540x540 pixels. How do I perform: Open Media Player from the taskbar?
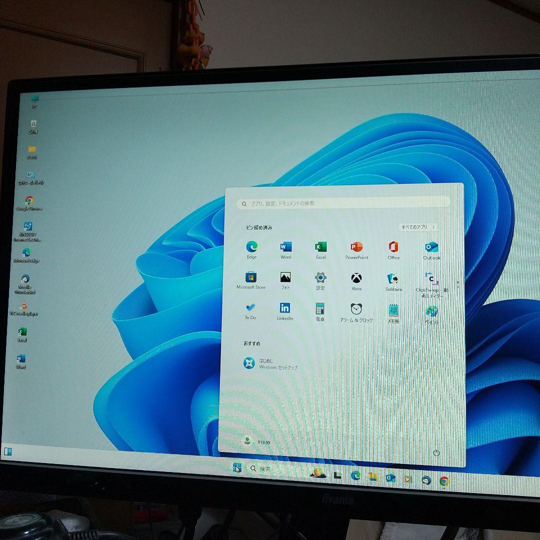click(x=408, y=479)
